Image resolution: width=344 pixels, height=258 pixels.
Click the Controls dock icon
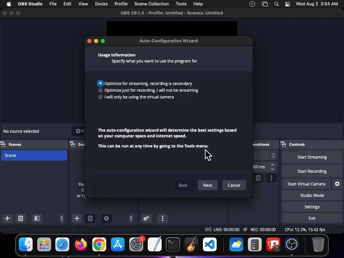click(x=283, y=144)
